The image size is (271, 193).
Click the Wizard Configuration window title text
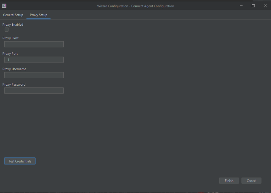pos(135,6)
